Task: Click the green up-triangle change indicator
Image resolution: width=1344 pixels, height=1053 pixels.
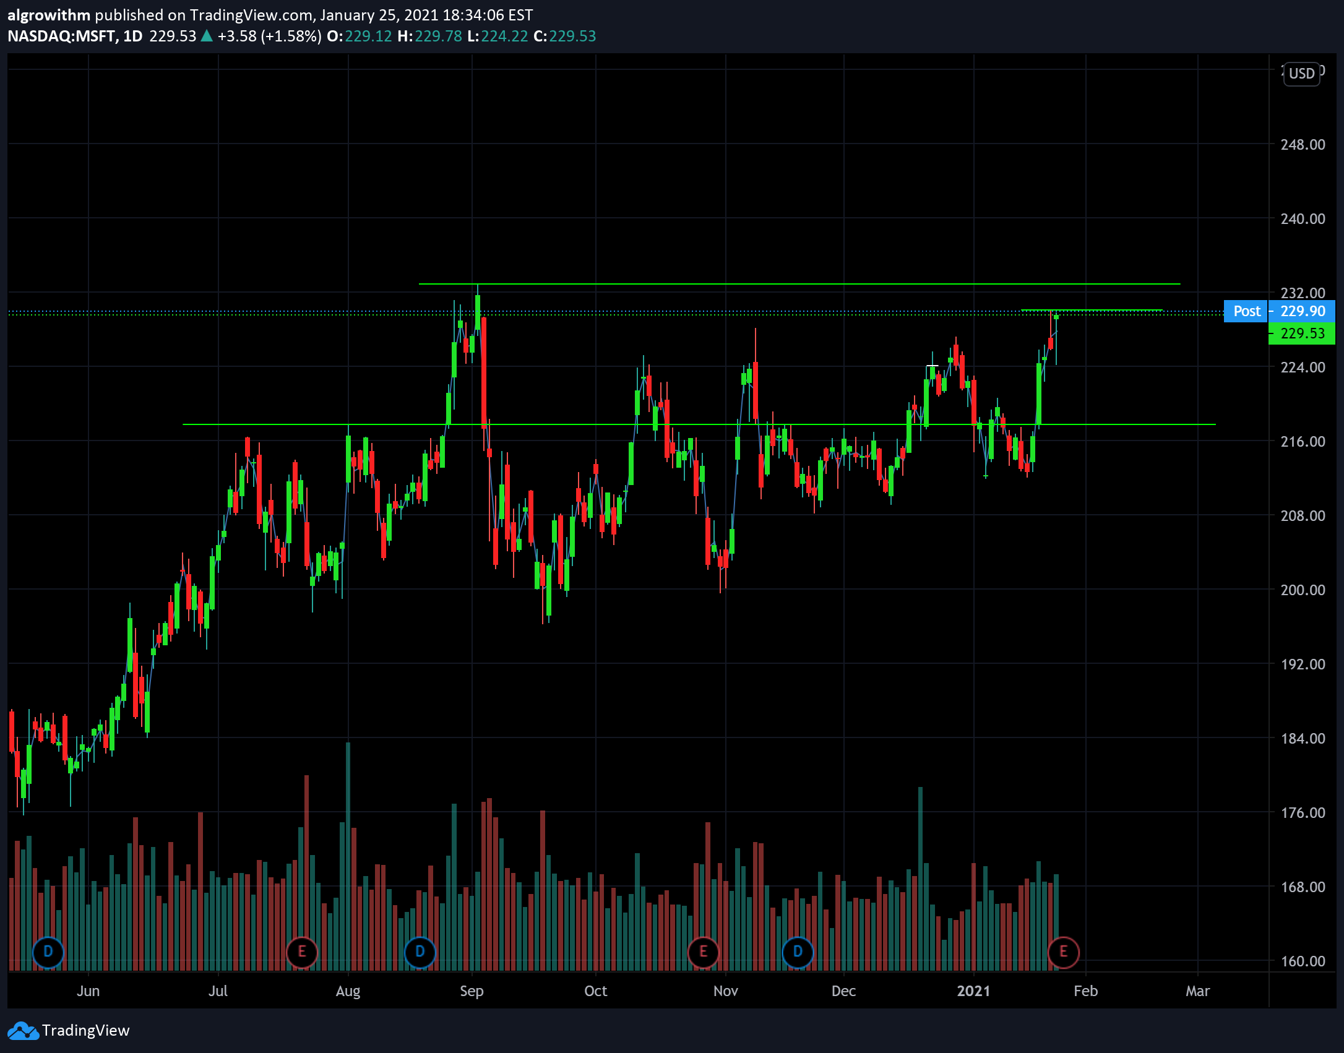Action: 207,36
